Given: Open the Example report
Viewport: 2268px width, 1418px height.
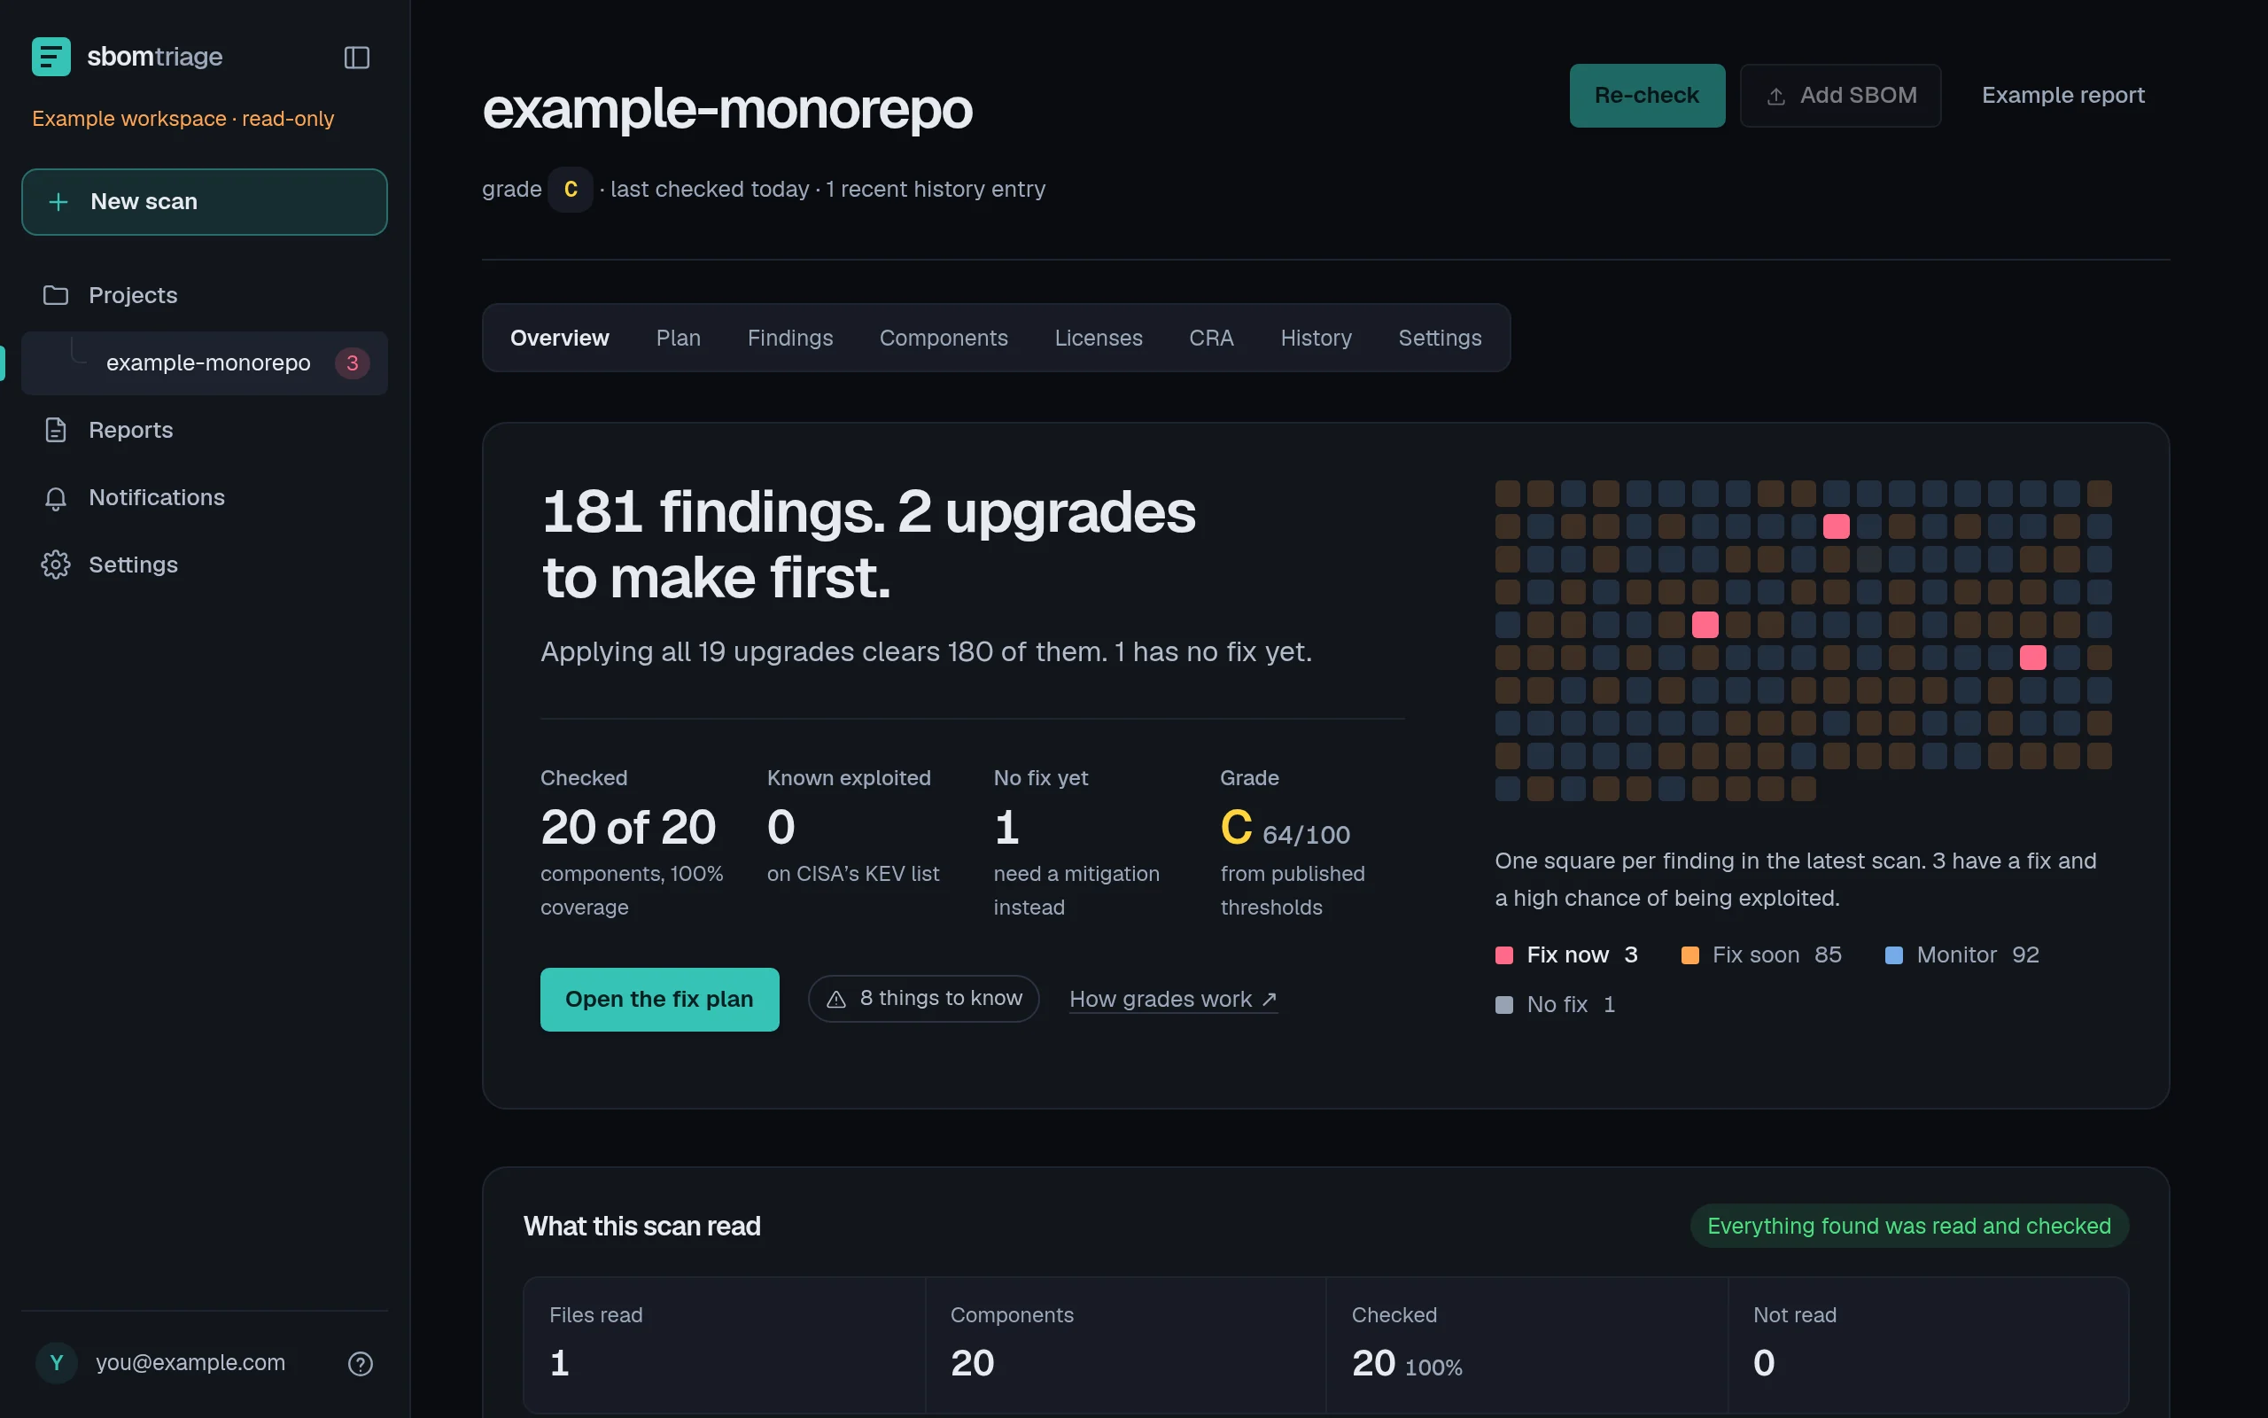Looking at the screenshot, I should pos(2062,96).
